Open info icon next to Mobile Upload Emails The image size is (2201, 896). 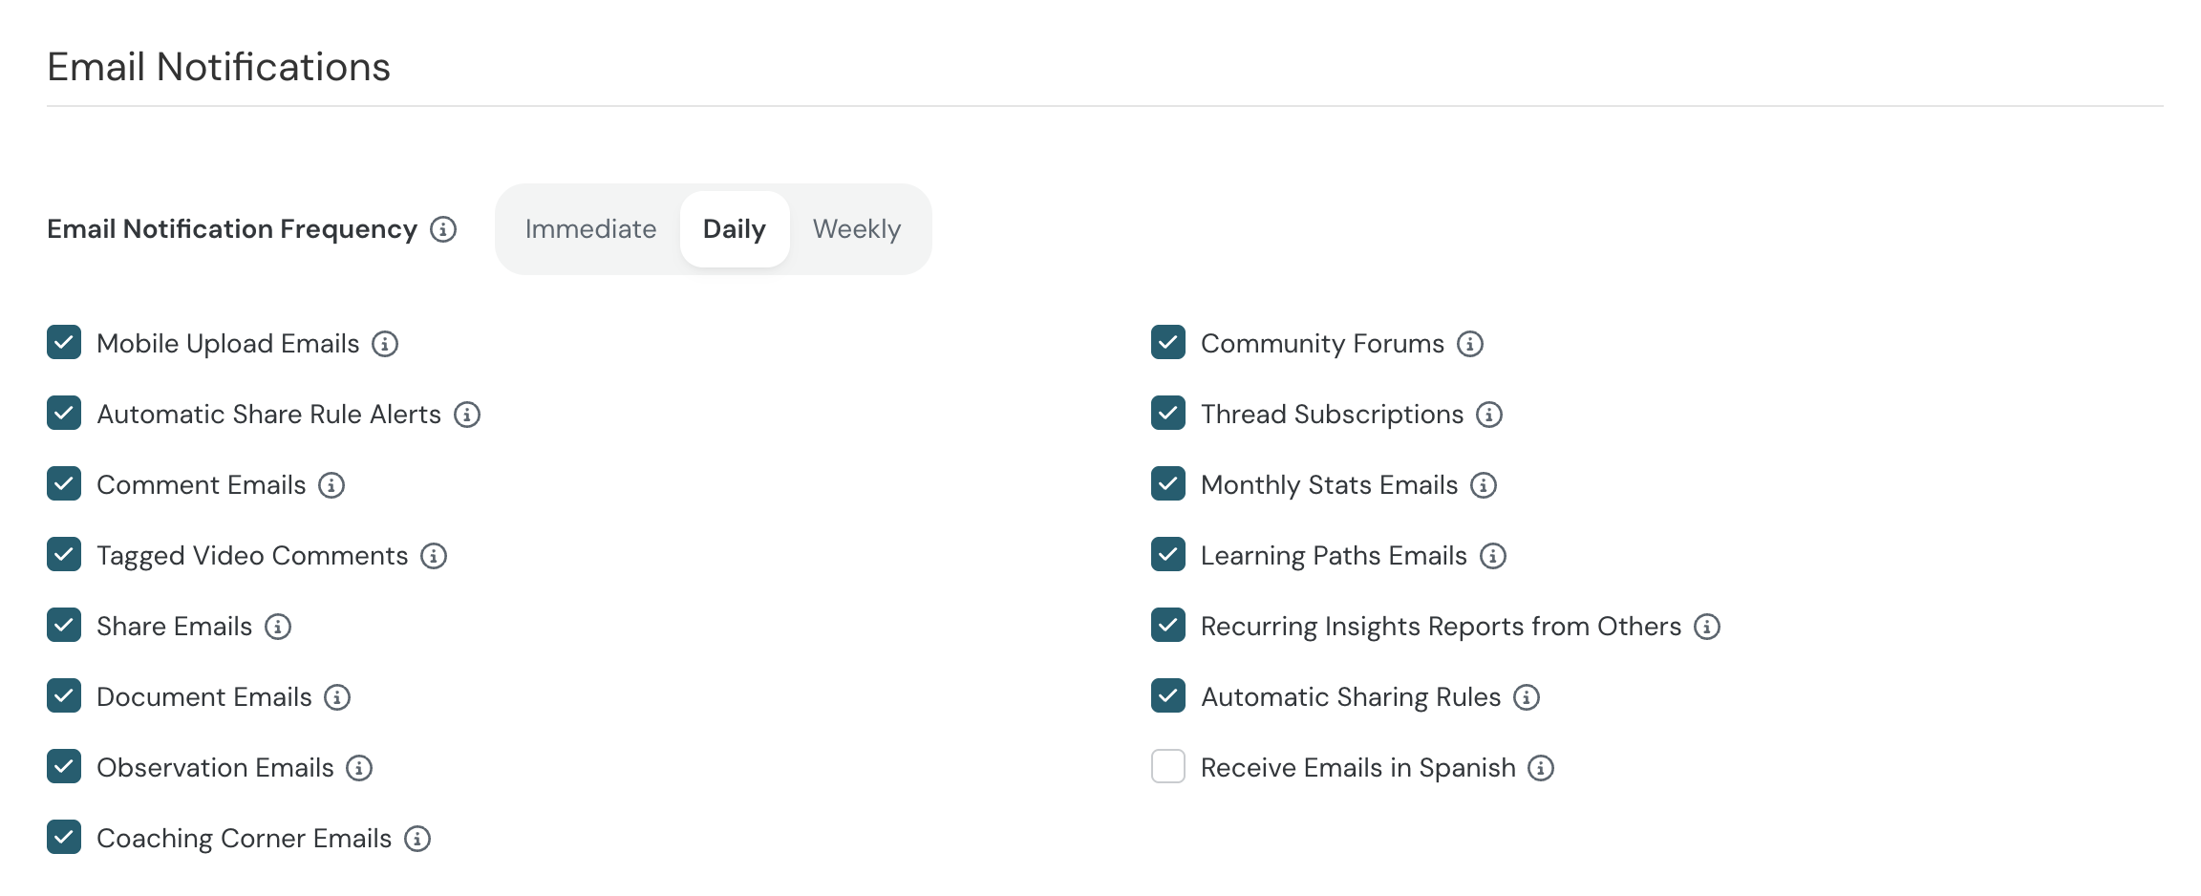(385, 344)
